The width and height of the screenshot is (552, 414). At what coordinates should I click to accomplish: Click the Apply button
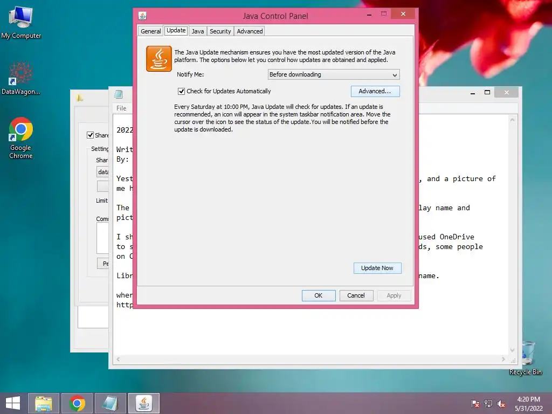pyautogui.click(x=394, y=296)
